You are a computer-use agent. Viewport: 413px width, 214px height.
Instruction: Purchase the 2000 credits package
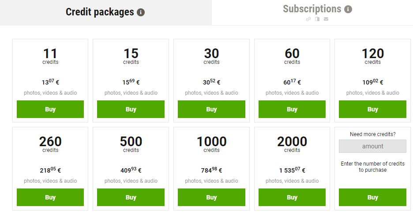(292, 197)
